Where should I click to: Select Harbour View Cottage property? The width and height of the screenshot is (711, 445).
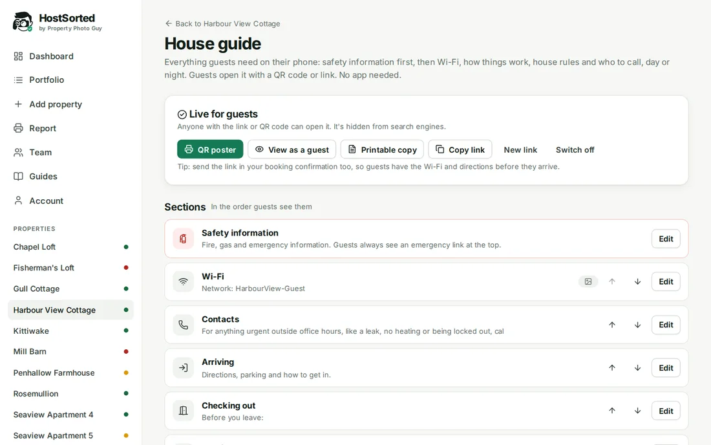point(70,310)
